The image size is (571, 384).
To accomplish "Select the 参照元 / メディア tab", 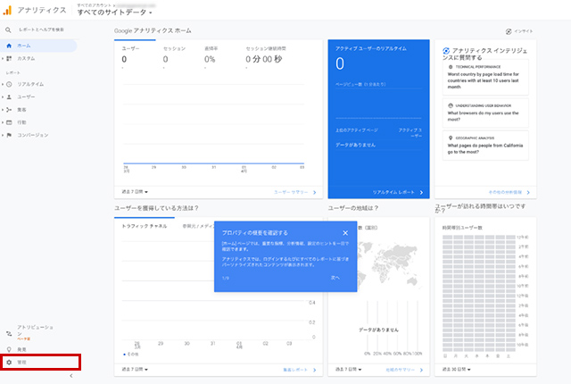I will 198,226.
